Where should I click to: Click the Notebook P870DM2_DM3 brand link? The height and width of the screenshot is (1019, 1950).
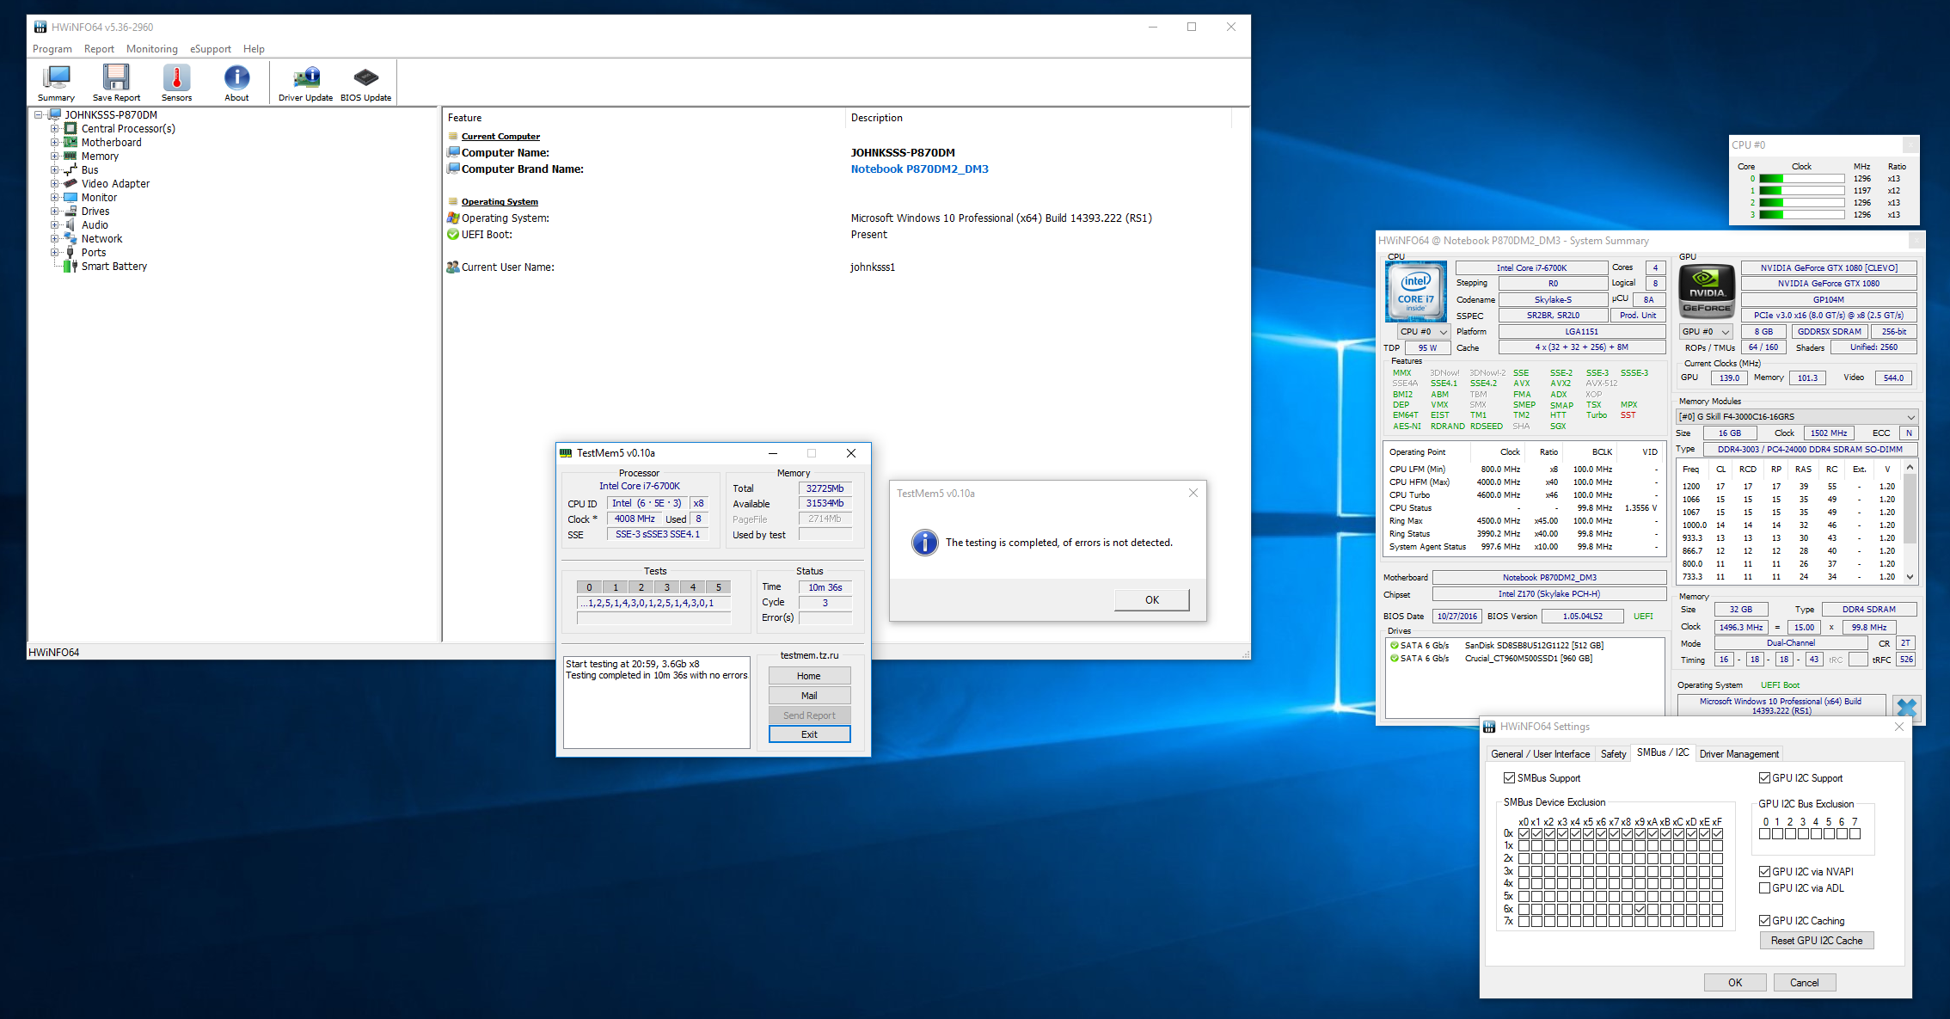[x=919, y=169]
